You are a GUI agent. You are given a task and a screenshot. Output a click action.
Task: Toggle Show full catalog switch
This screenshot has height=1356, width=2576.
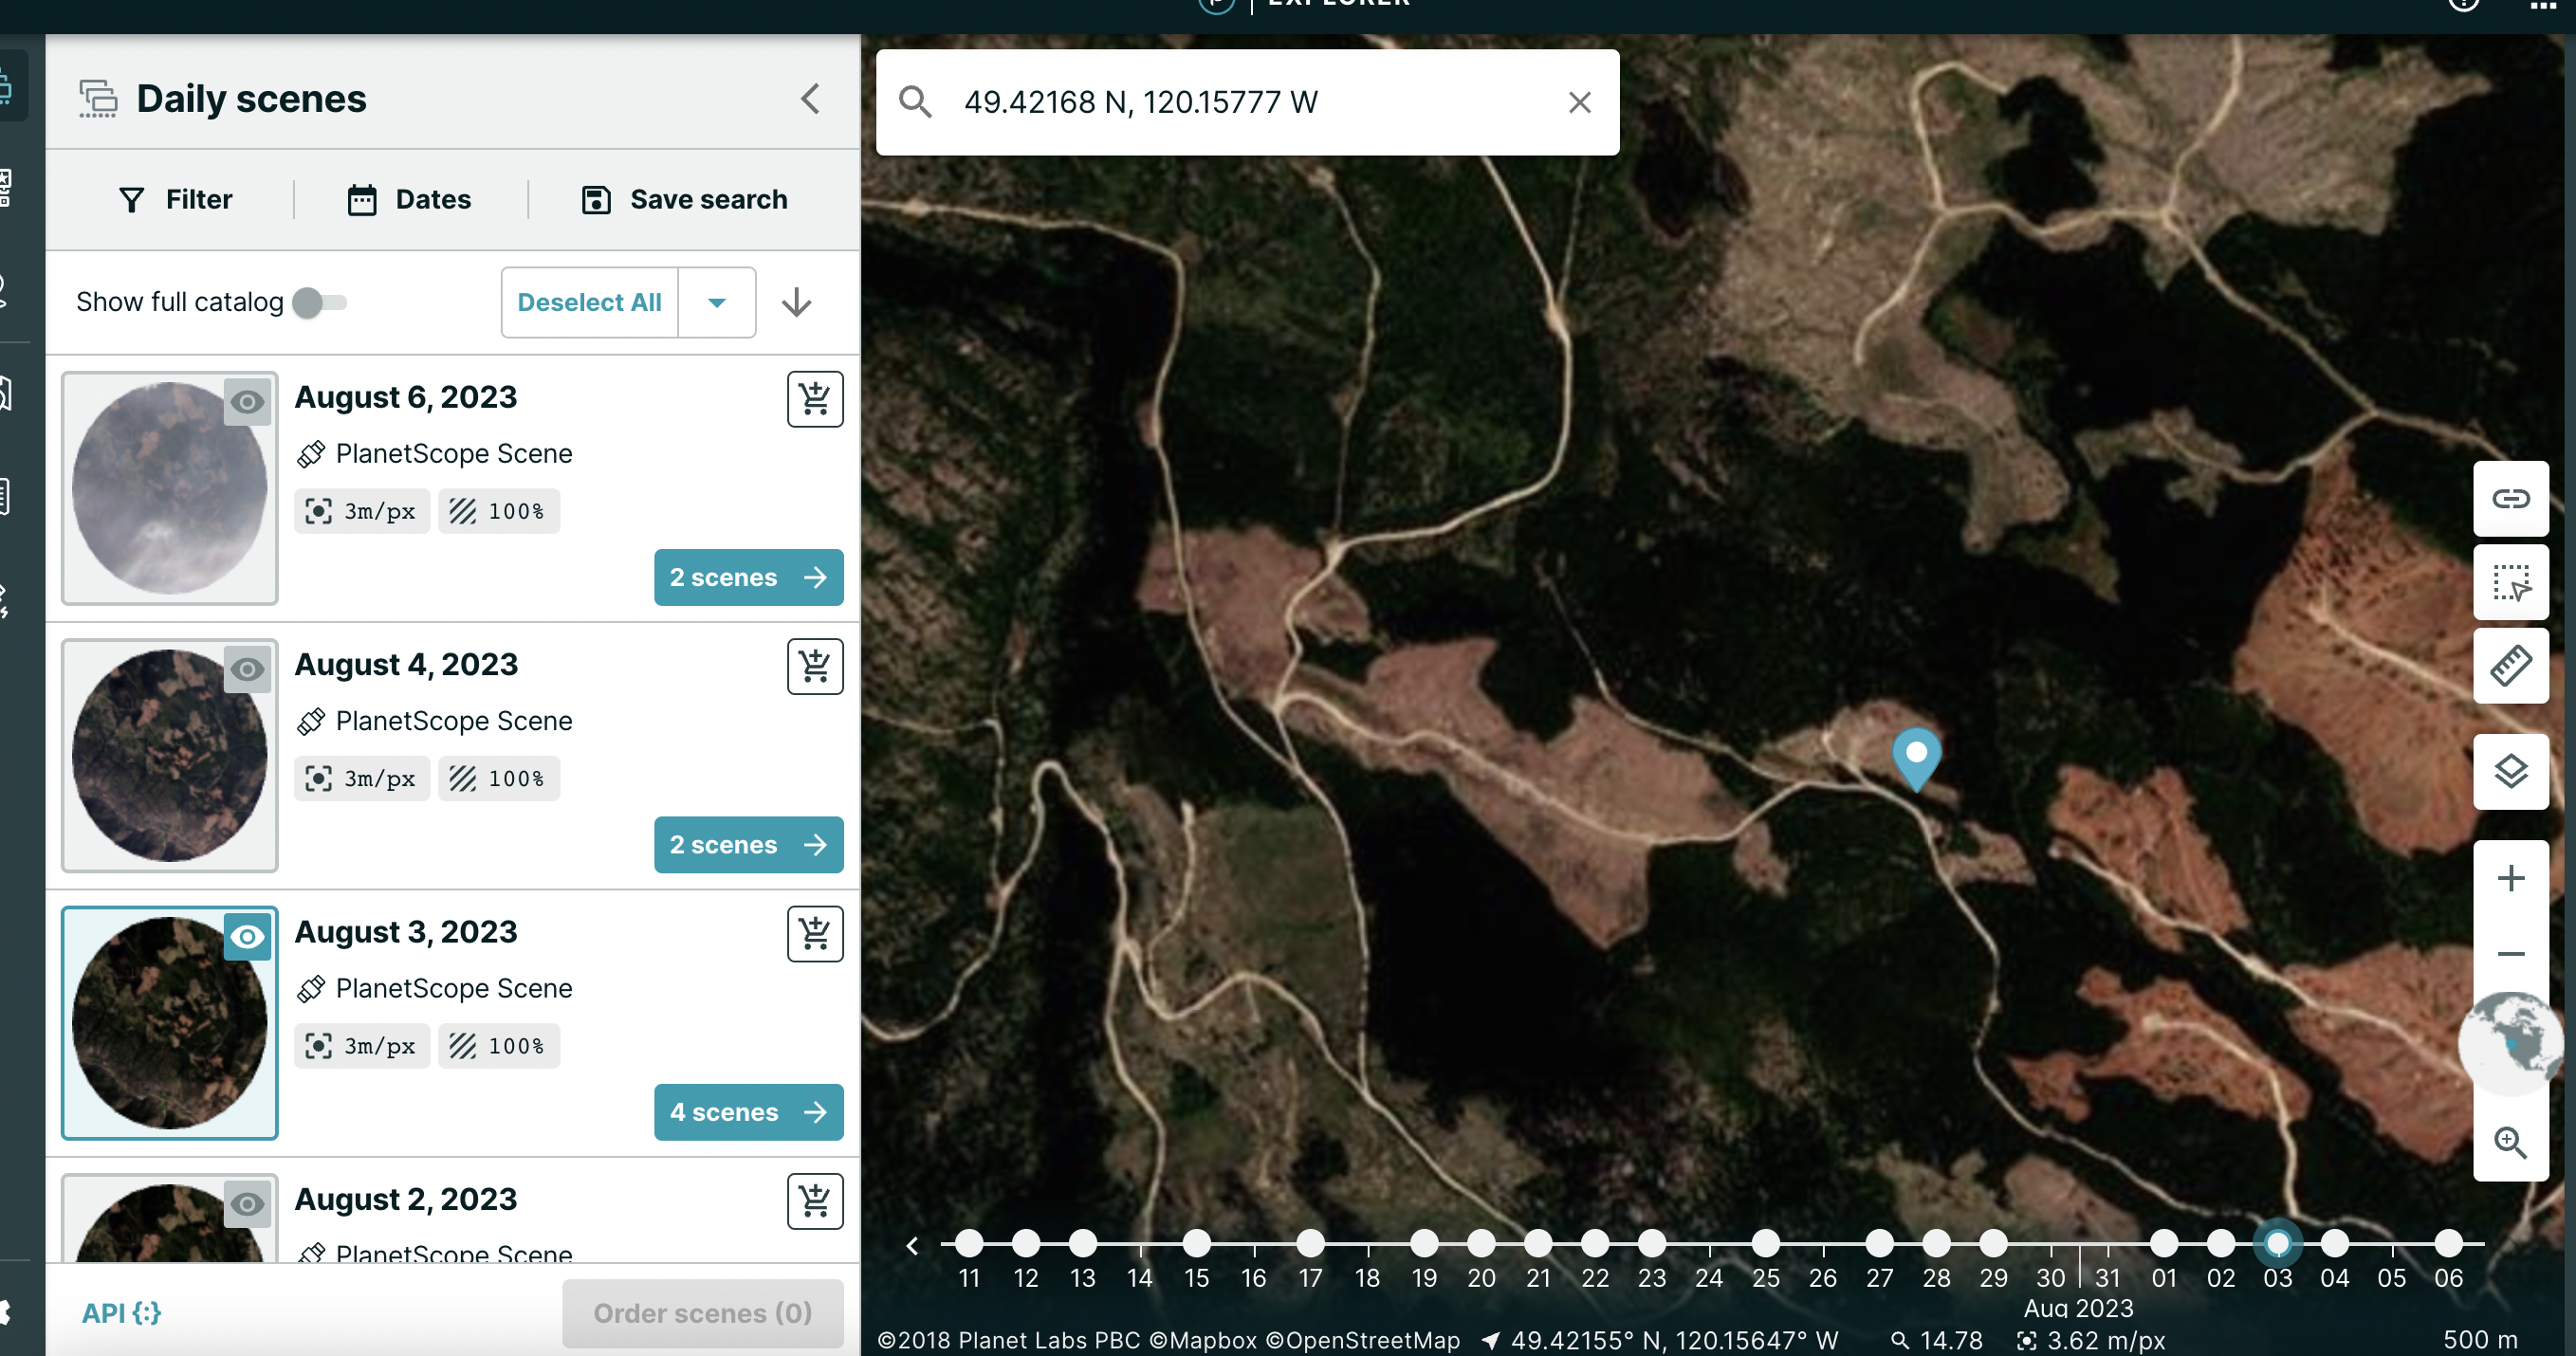pos(319,302)
